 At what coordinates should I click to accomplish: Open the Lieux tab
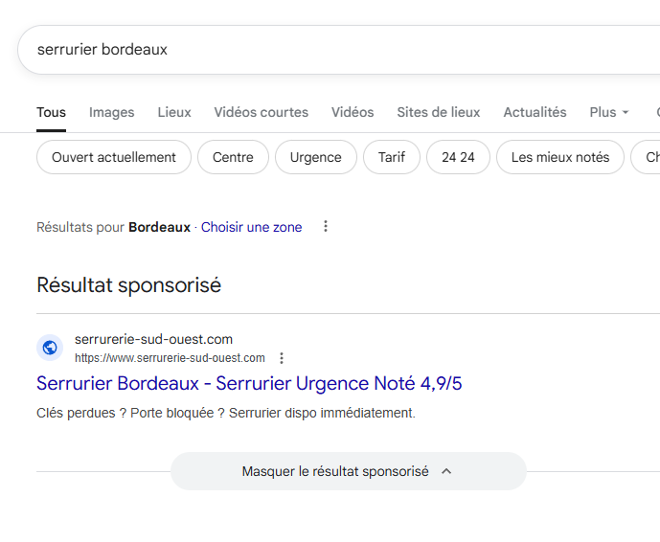point(174,112)
